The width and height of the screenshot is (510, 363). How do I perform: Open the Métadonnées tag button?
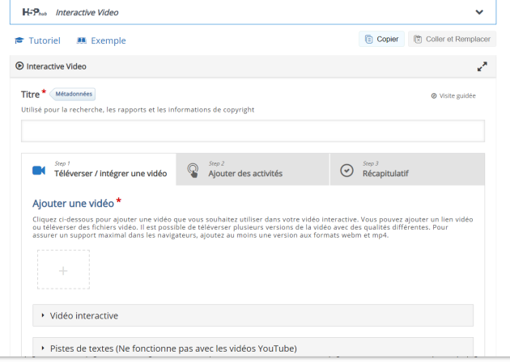73,94
